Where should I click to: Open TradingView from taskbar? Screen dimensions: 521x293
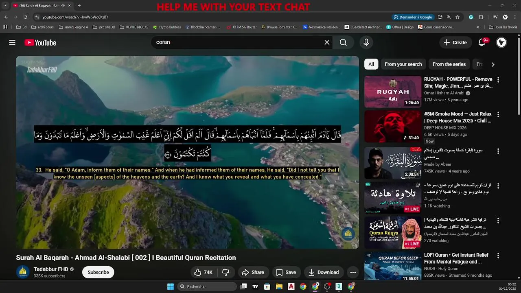pyautogui.click(x=255, y=286)
